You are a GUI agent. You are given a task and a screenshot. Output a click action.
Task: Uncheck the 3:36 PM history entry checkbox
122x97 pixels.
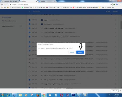pos(30,36)
